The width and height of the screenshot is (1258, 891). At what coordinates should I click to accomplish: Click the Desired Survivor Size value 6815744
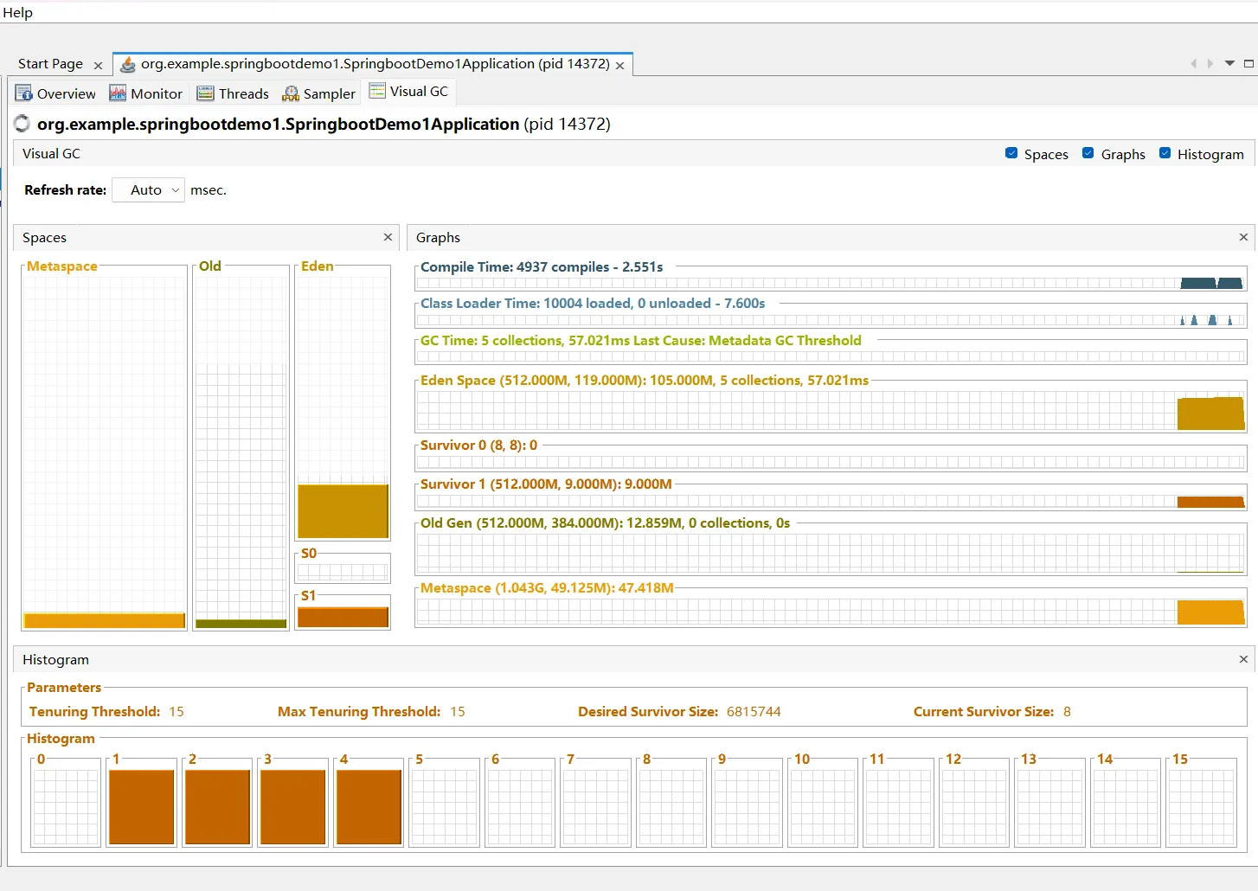(754, 712)
